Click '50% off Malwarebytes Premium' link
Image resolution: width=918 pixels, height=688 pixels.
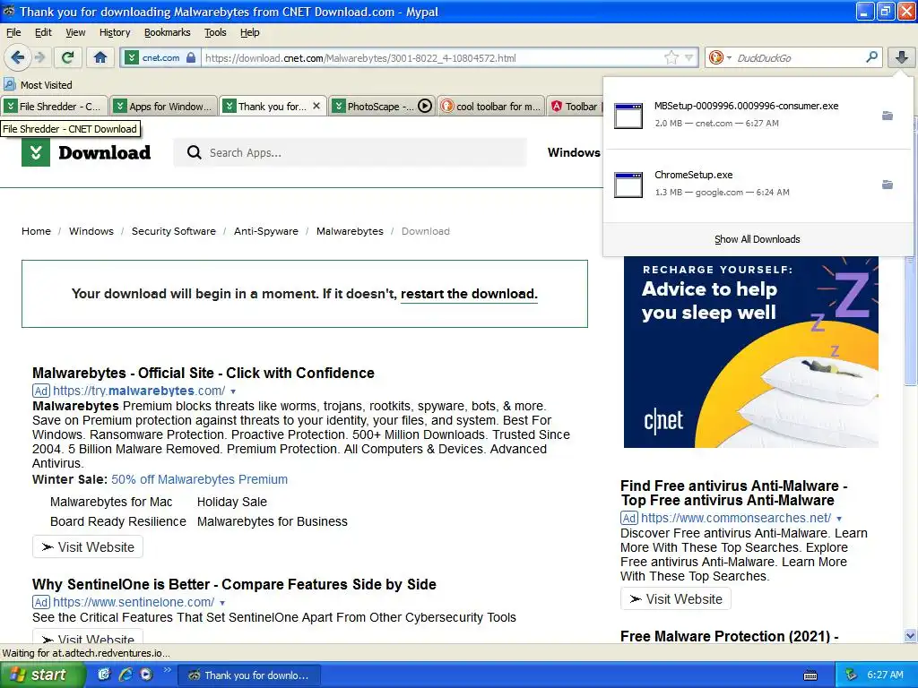199,479
